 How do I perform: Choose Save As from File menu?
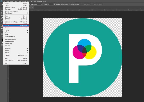pyautogui.click(x=16, y=26)
